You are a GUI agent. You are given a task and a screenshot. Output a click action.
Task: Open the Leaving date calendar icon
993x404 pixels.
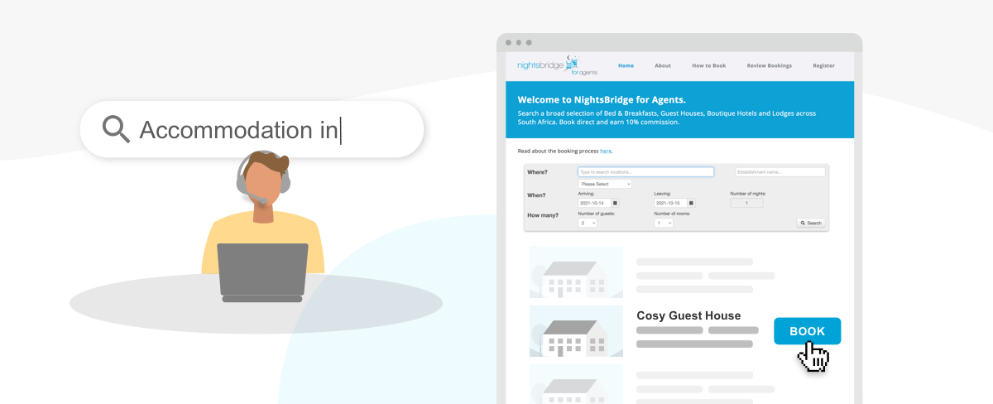pos(691,203)
